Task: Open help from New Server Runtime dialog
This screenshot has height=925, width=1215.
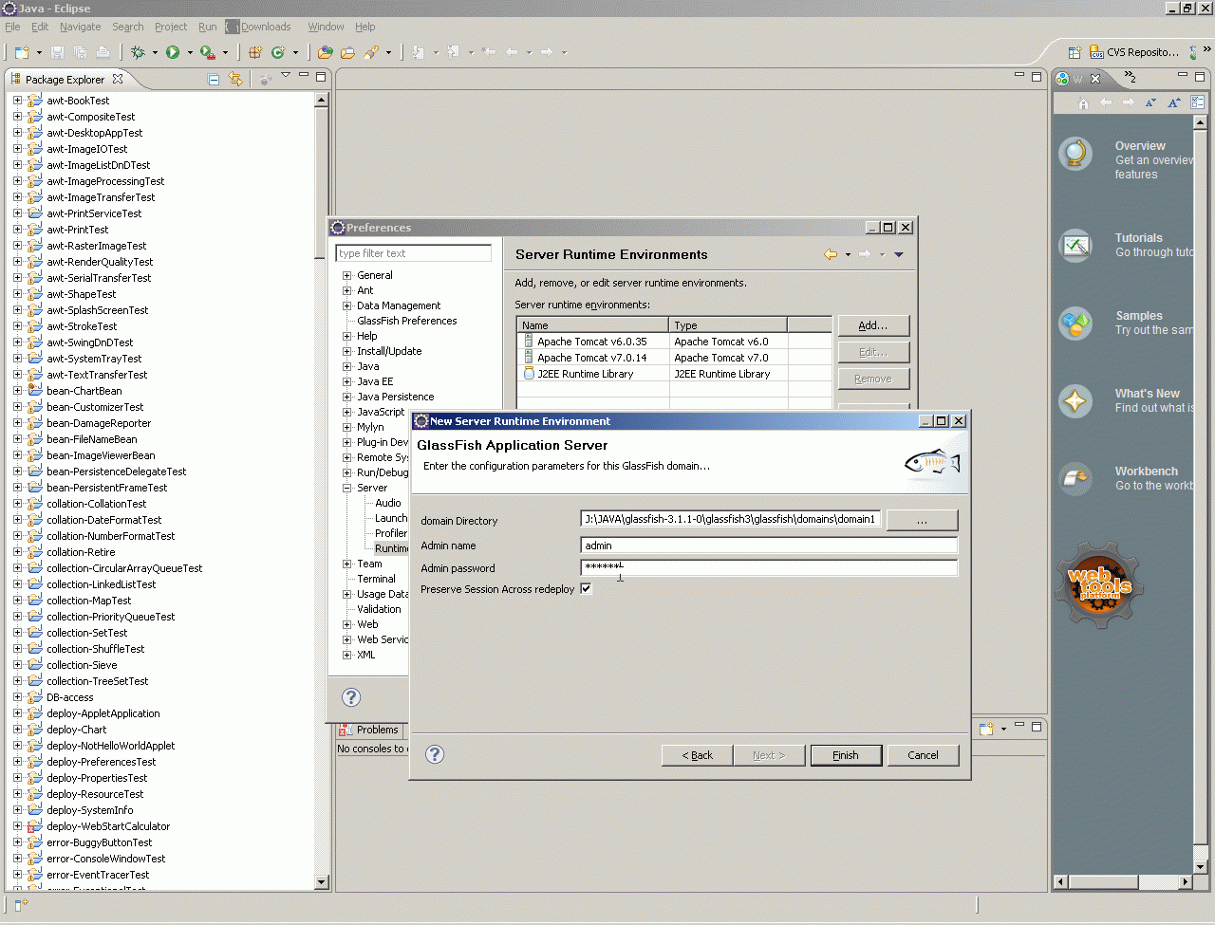Action: click(x=435, y=754)
